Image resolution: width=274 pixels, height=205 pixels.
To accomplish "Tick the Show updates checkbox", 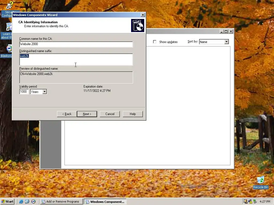I will click(155, 42).
